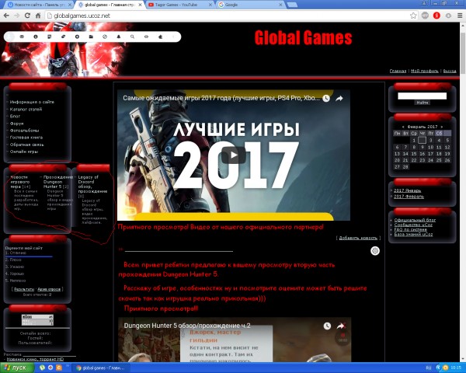
Task: Open Фотоальбомы menu item
Action: pos(24,131)
